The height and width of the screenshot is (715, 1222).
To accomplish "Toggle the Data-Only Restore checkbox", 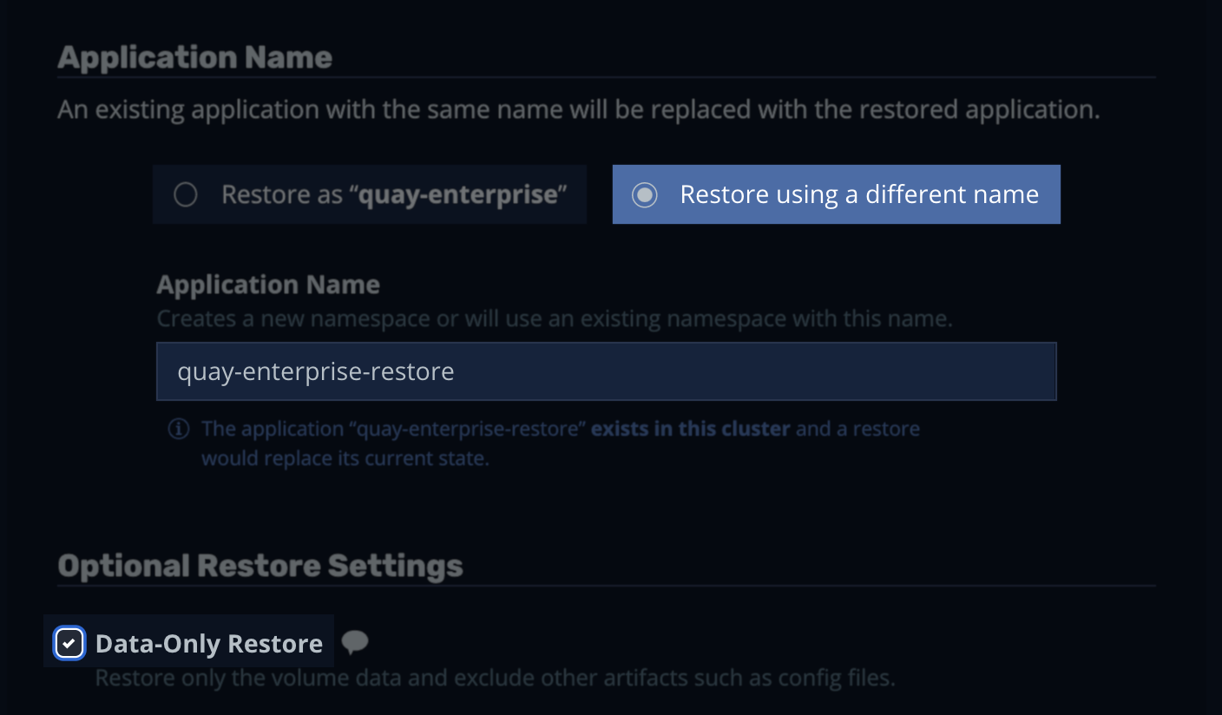I will tap(69, 644).
